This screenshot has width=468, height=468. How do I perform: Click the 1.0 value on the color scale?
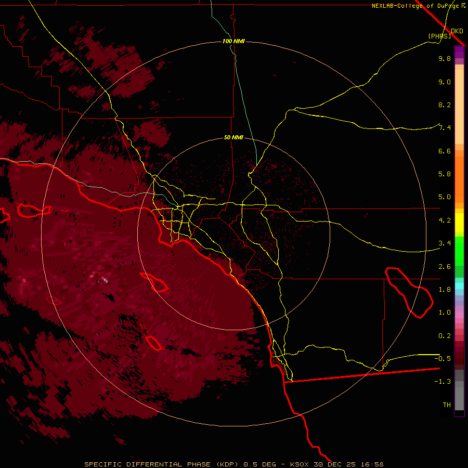(x=445, y=313)
